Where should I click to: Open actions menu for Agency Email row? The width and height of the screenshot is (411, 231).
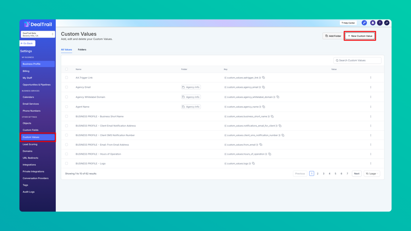[x=371, y=87]
